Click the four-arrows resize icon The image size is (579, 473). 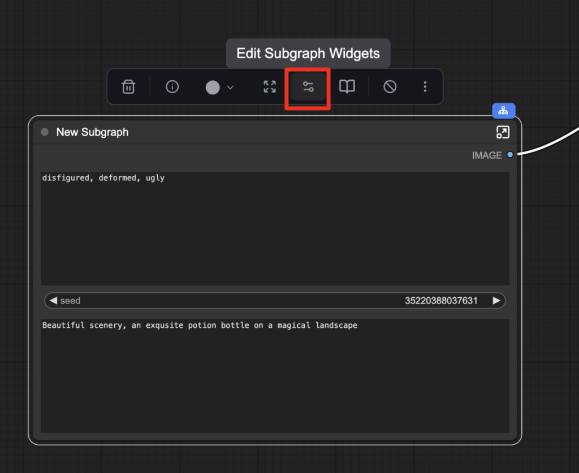tap(270, 87)
